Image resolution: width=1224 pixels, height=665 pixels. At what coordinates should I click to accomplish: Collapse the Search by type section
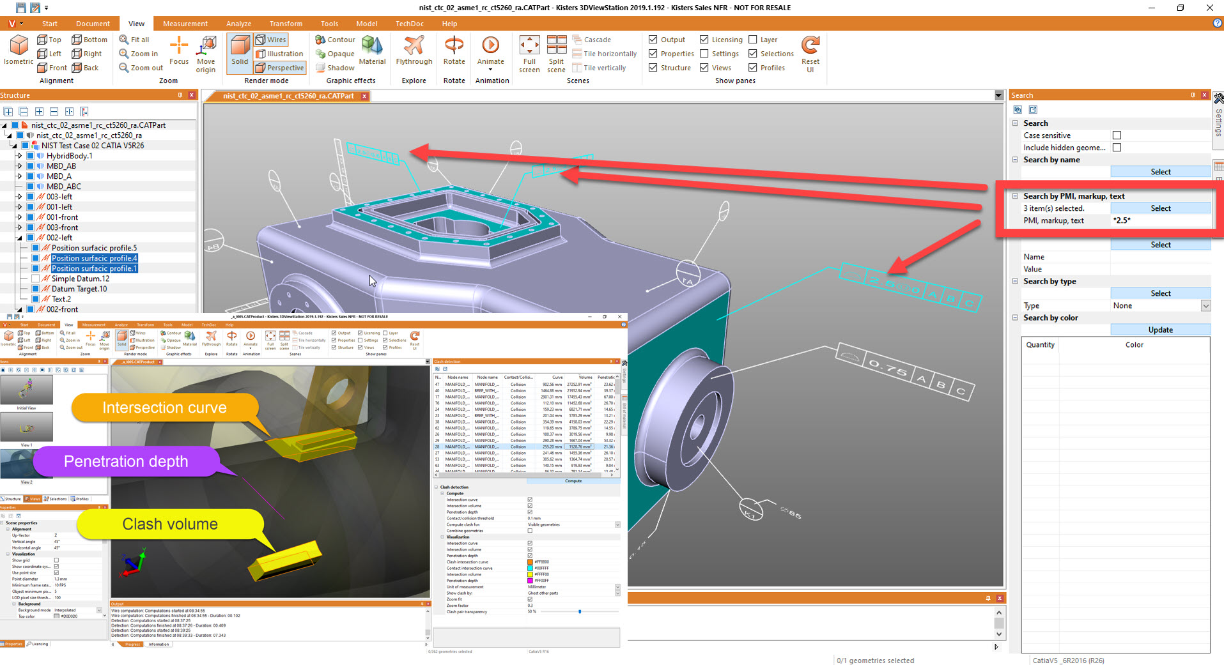pos(1016,281)
